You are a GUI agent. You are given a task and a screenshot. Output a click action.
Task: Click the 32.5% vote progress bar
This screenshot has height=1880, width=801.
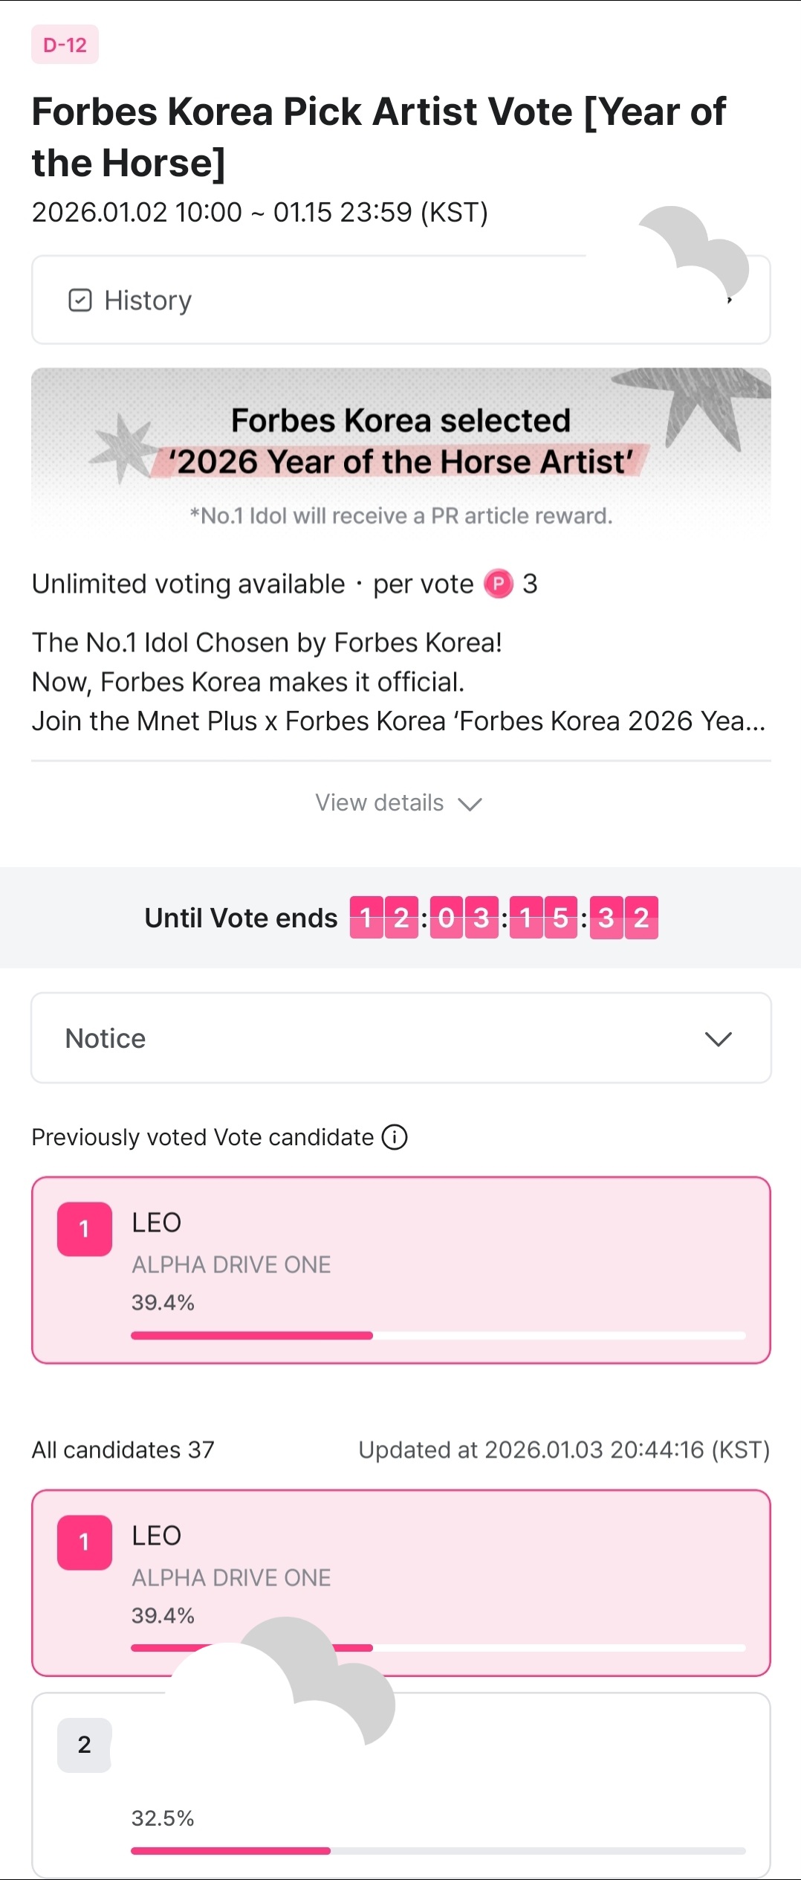(x=438, y=1850)
